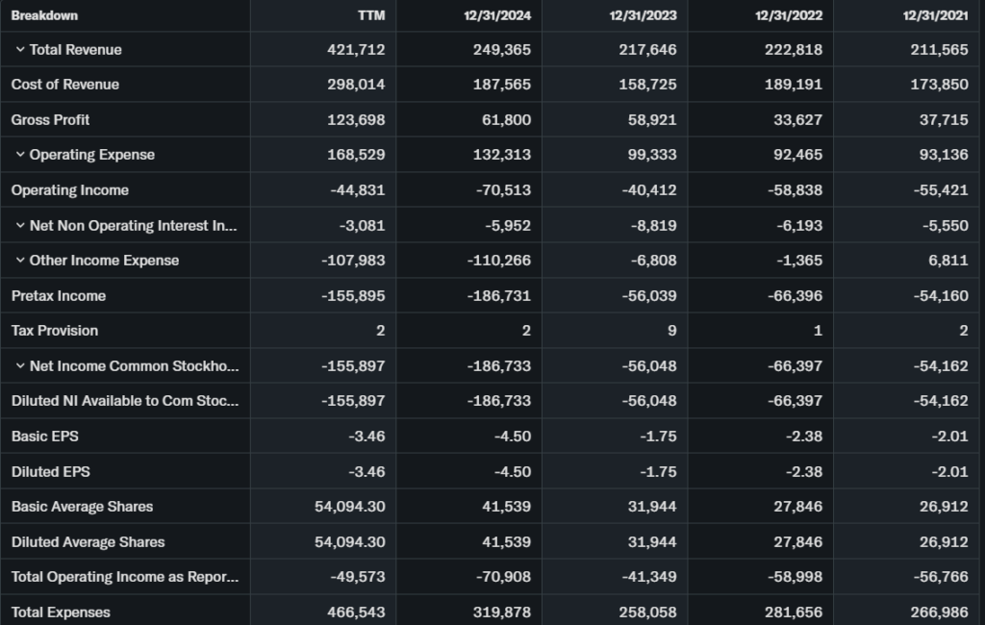
Task: Click the Pretax Income row label
Action: coord(59,296)
